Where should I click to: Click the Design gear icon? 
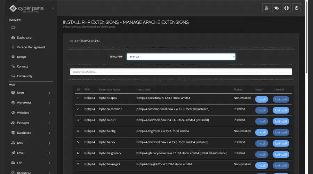coord(13,57)
